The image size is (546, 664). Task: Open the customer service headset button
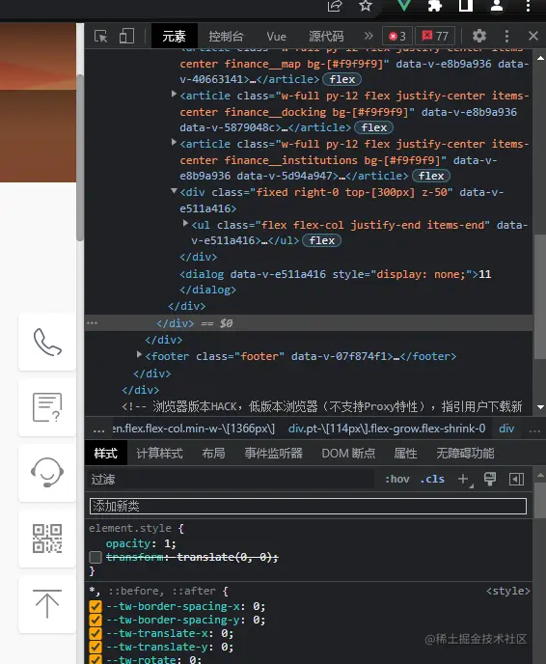(47, 473)
